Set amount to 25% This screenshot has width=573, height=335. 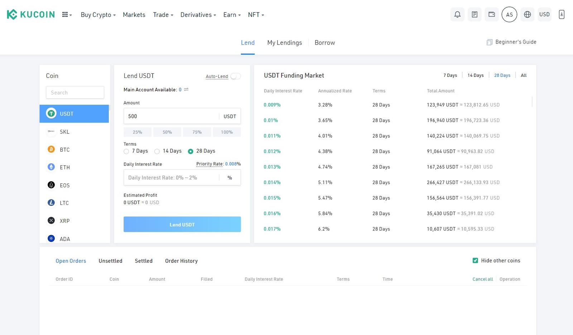pos(138,132)
